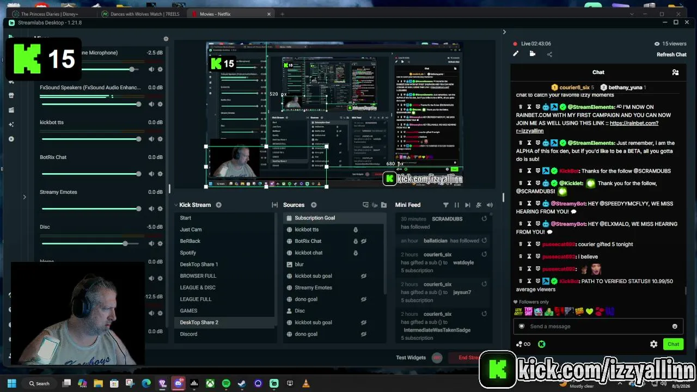Toggle Mini Feed alert muting

[479, 205]
